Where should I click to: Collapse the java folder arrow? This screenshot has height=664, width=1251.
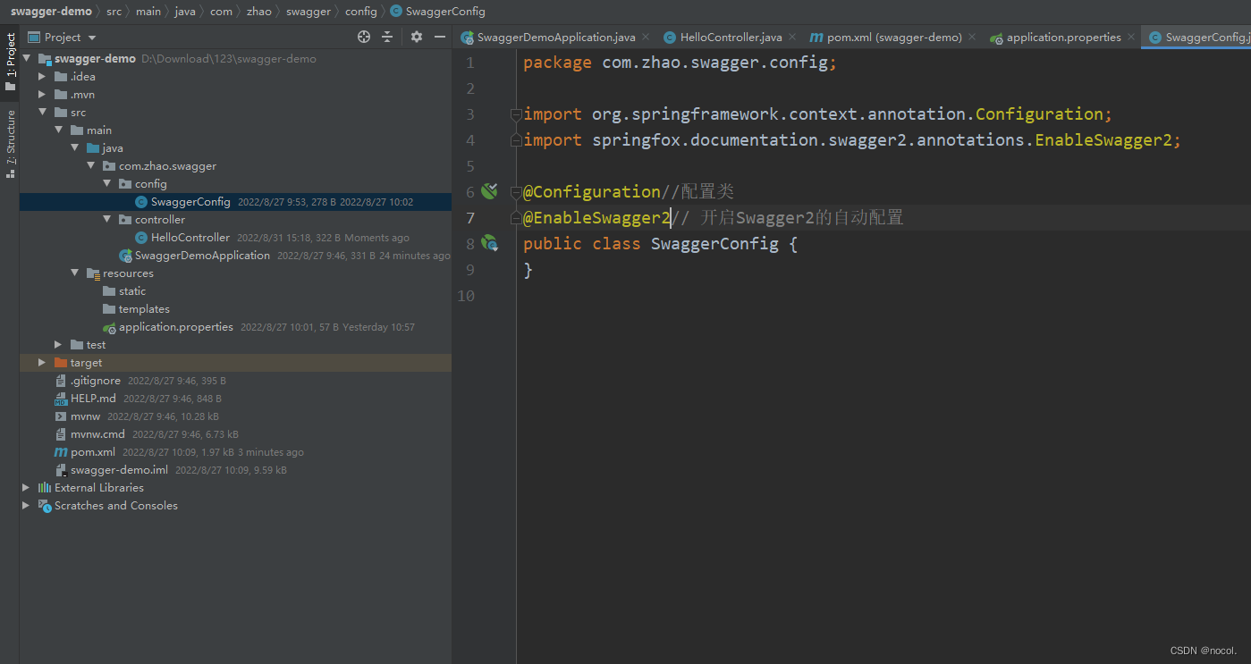click(x=74, y=148)
